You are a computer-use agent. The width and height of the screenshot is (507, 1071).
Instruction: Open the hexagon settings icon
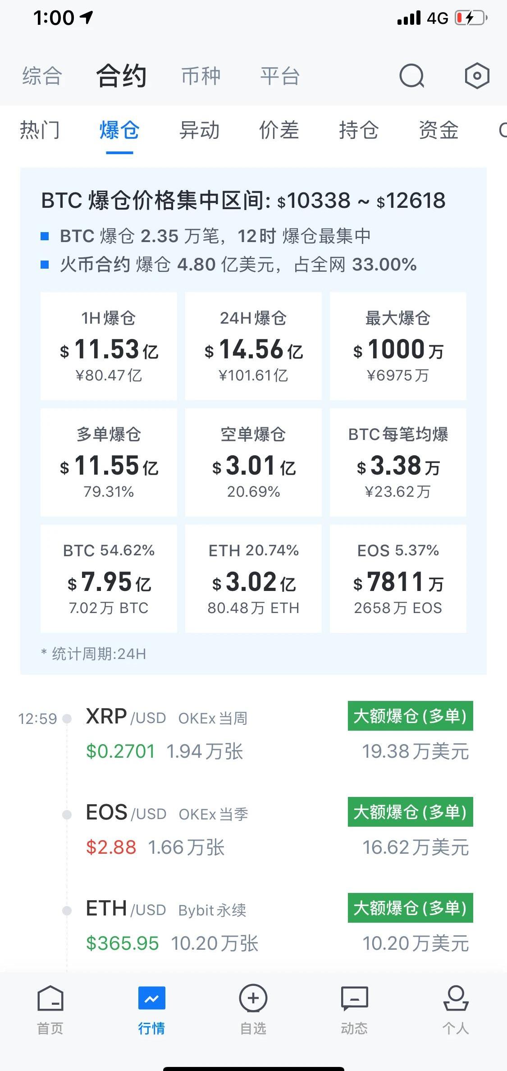(477, 76)
